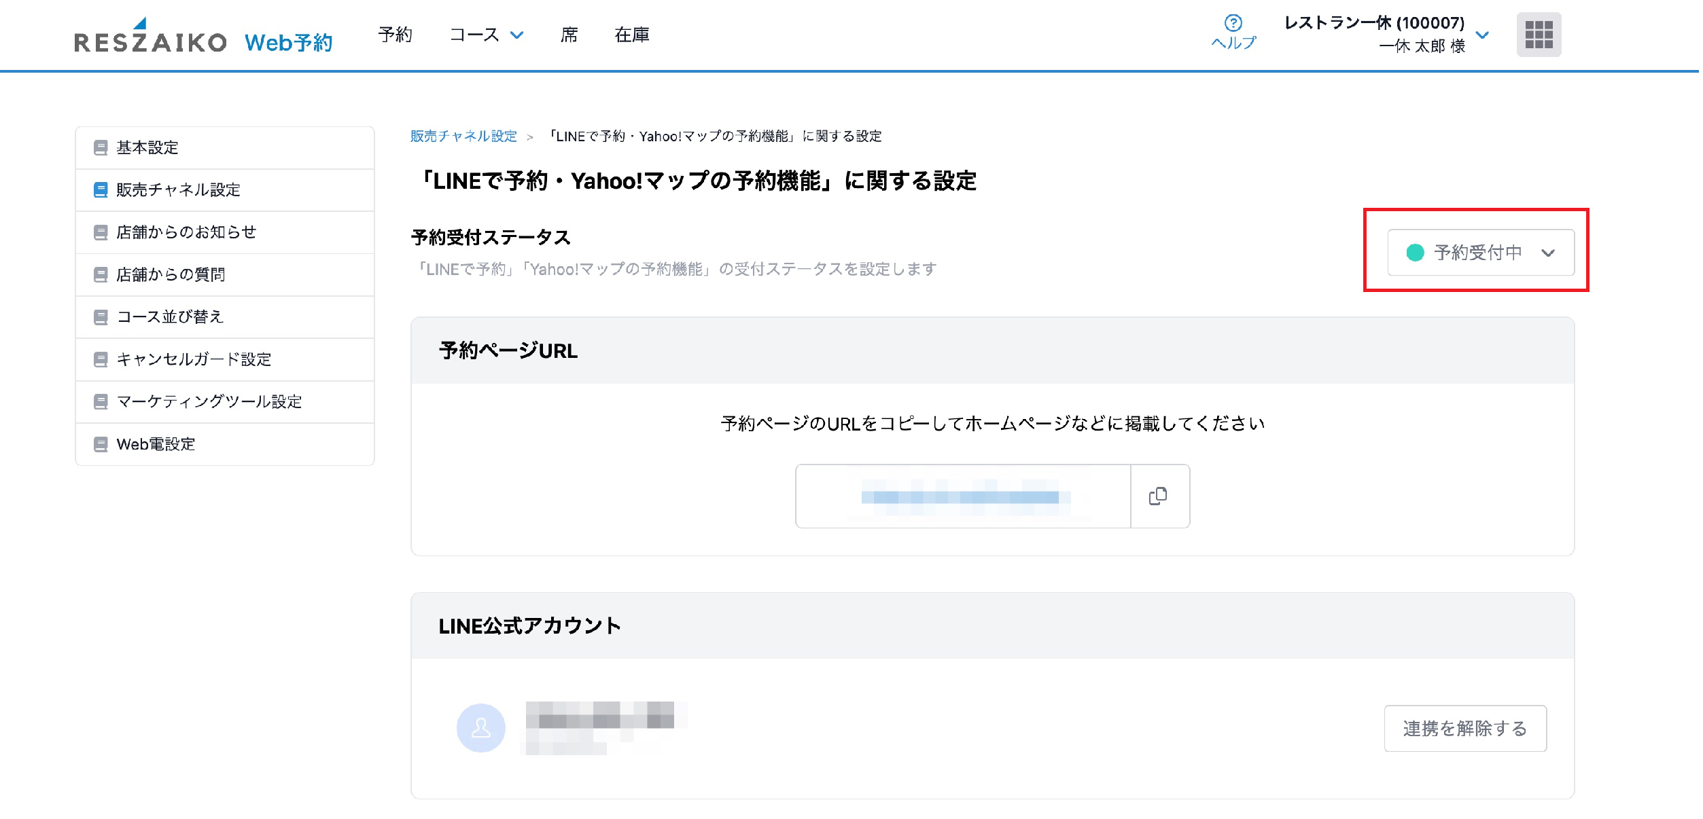Expand the レストラン一休 account dropdown
Screen dimensions: 1703x819
[1483, 35]
